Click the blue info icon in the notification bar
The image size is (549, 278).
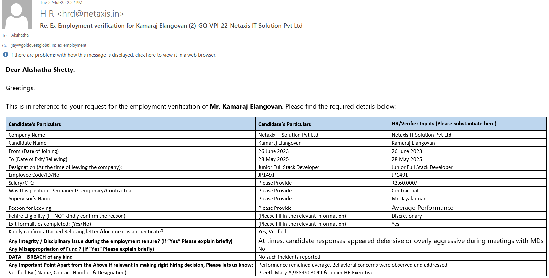pos(6,55)
